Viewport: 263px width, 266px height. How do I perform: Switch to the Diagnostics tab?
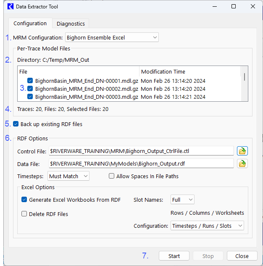point(71,24)
